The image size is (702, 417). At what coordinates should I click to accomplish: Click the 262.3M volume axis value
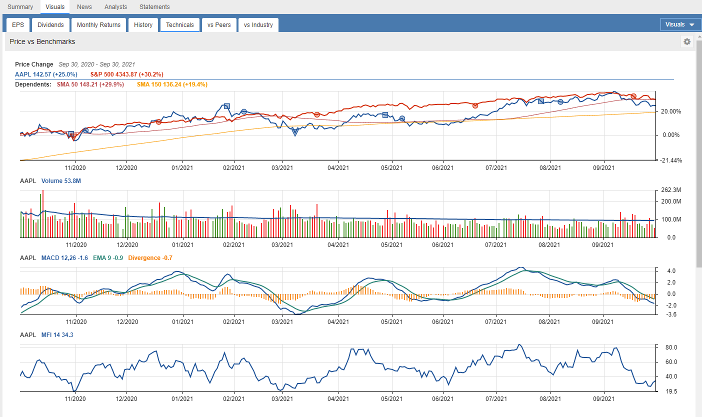tap(671, 190)
